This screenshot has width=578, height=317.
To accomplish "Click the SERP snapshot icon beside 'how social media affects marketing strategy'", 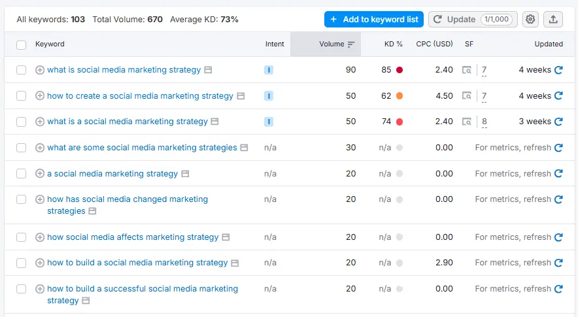I will click(226, 237).
